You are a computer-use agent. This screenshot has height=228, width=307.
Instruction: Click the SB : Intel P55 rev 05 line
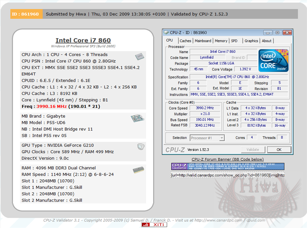[44, 136]
